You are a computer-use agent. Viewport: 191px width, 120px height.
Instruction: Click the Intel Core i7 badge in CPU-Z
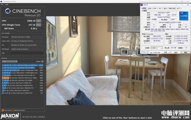[x=184, y=16]
